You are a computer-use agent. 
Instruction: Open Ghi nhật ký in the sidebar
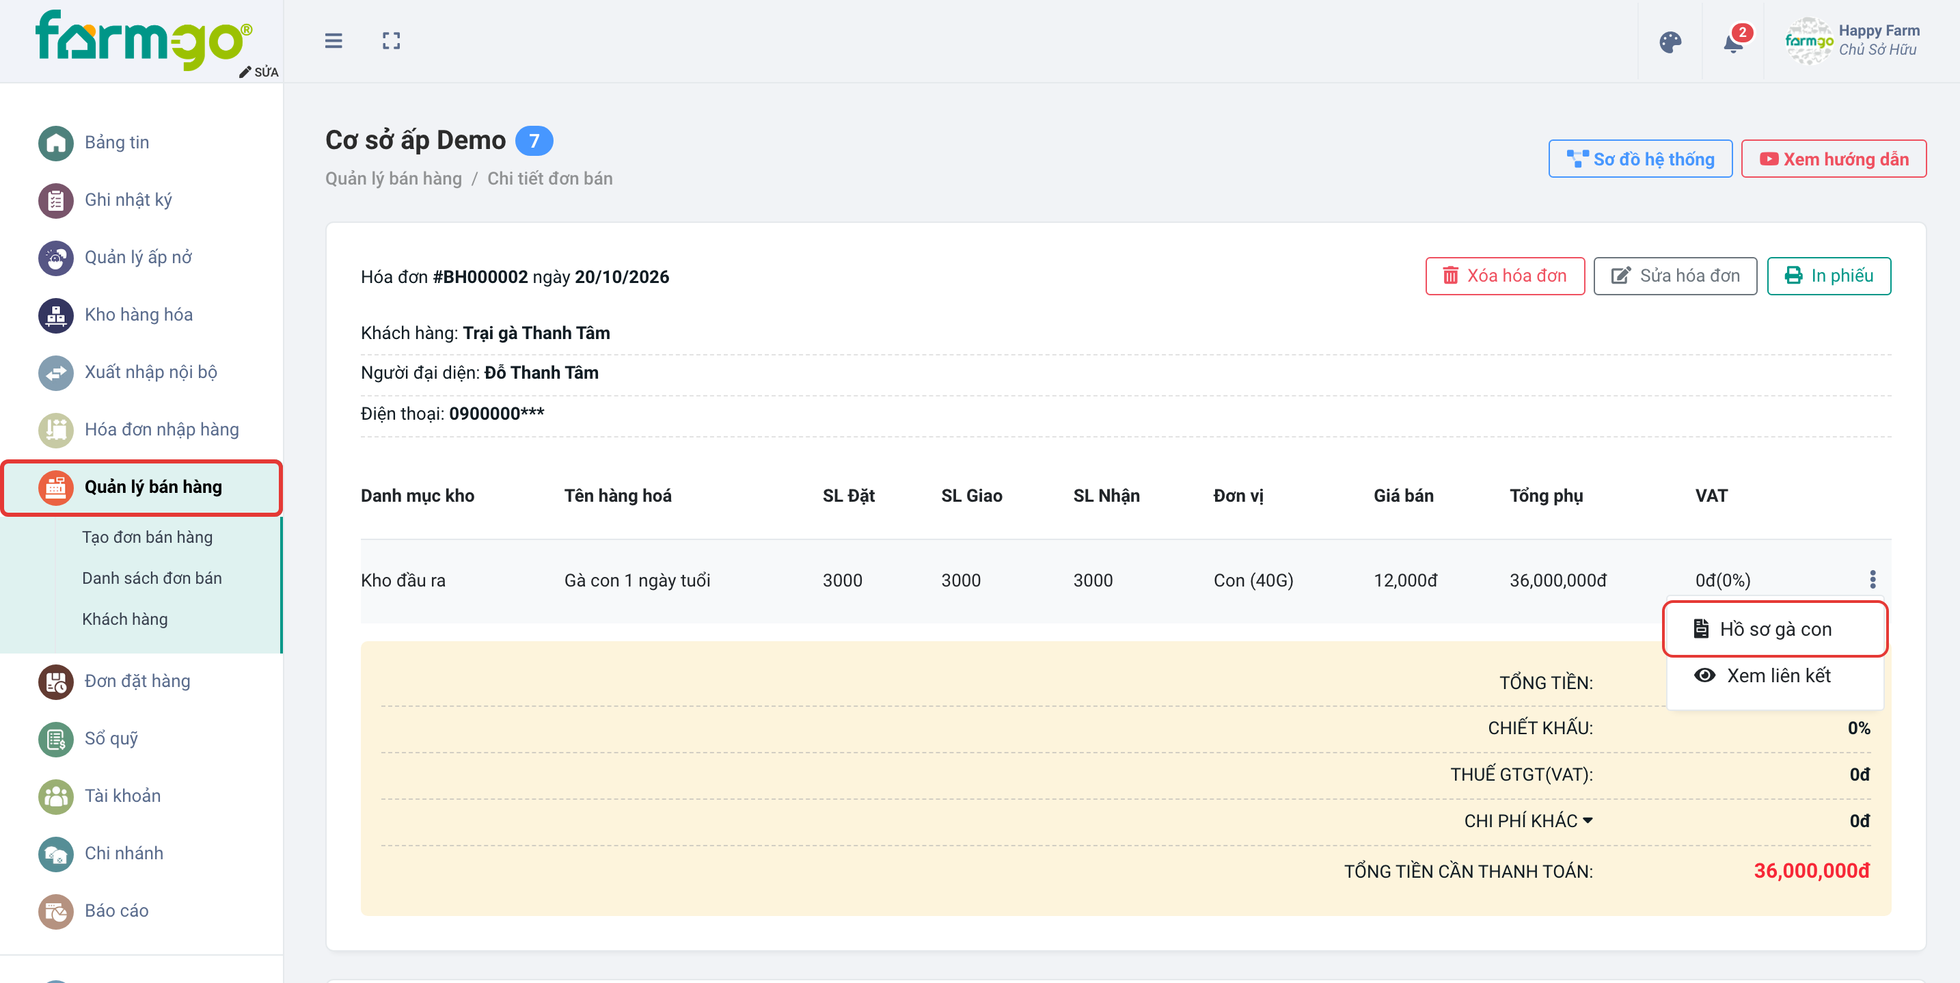pyautogui.click(x=128, y=200)
